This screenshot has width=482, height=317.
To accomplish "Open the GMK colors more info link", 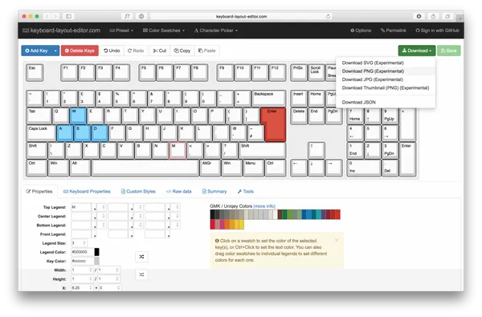I will click(x=264, y=206).
